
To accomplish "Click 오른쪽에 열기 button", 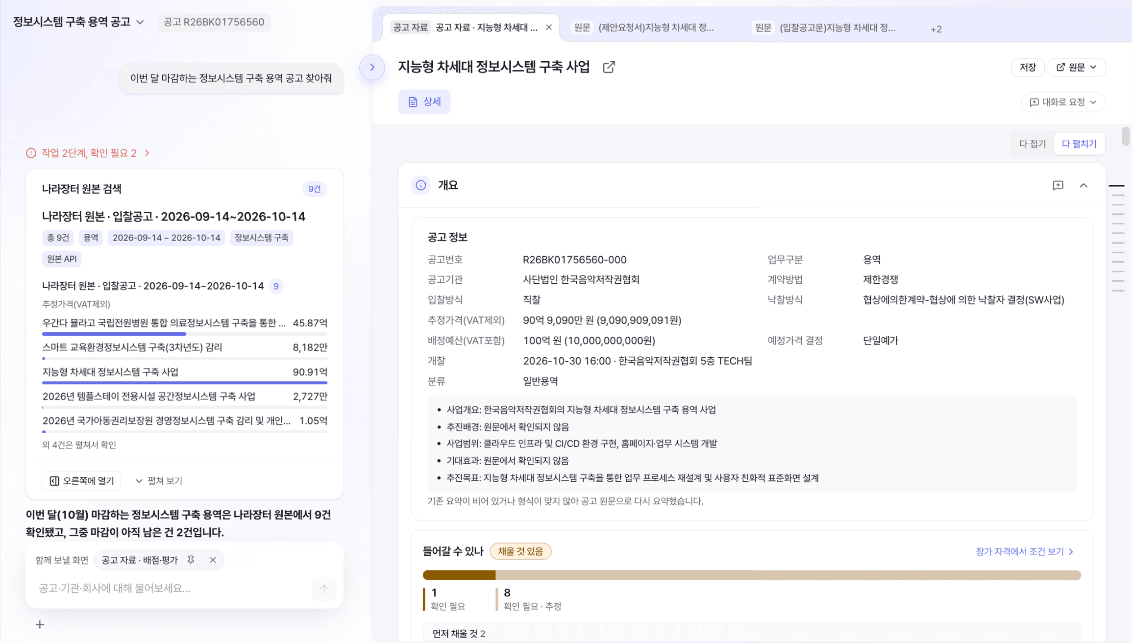I will click(x=81, y=481).
